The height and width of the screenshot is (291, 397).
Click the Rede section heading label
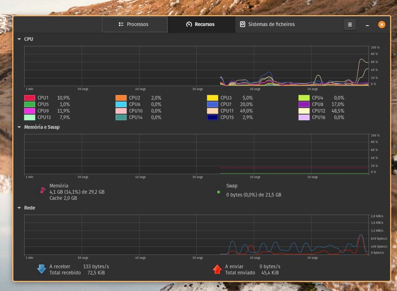30,208
